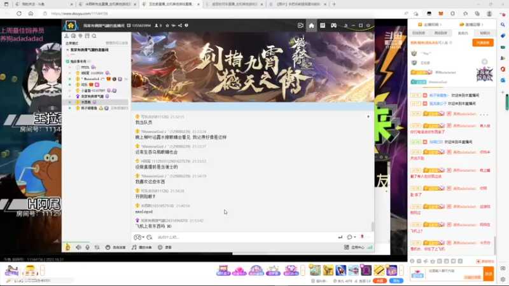Image resolution: width=509 pixels, height=286 pixels.
Task: Collapse the top room entry in channel list
Action: (67, 50)
